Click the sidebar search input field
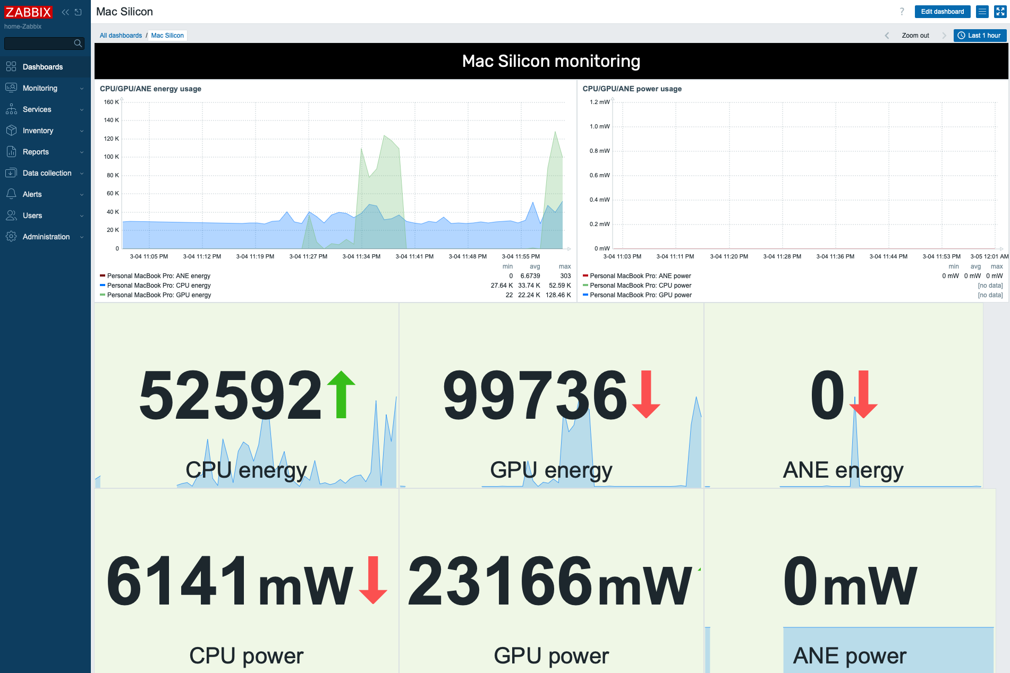 tap(38, 44)
